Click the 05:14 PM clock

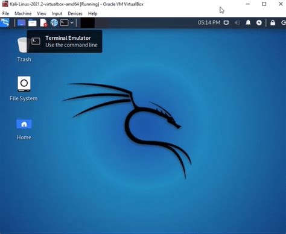tap(209, 22)
